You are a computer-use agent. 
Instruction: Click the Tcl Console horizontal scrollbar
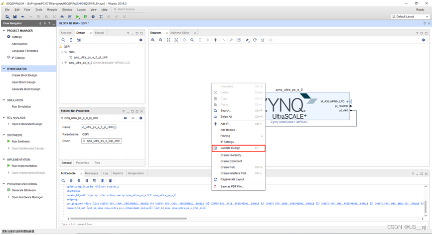coord(129,219)
